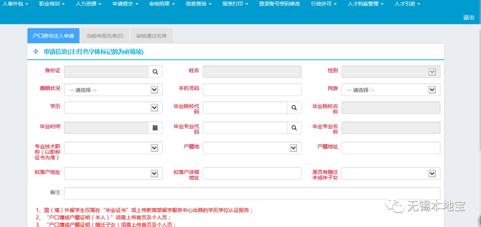Open the 人事外包 menu
Image resolution: width=481 pixels, height=227 pixels.
coord(15,4)
